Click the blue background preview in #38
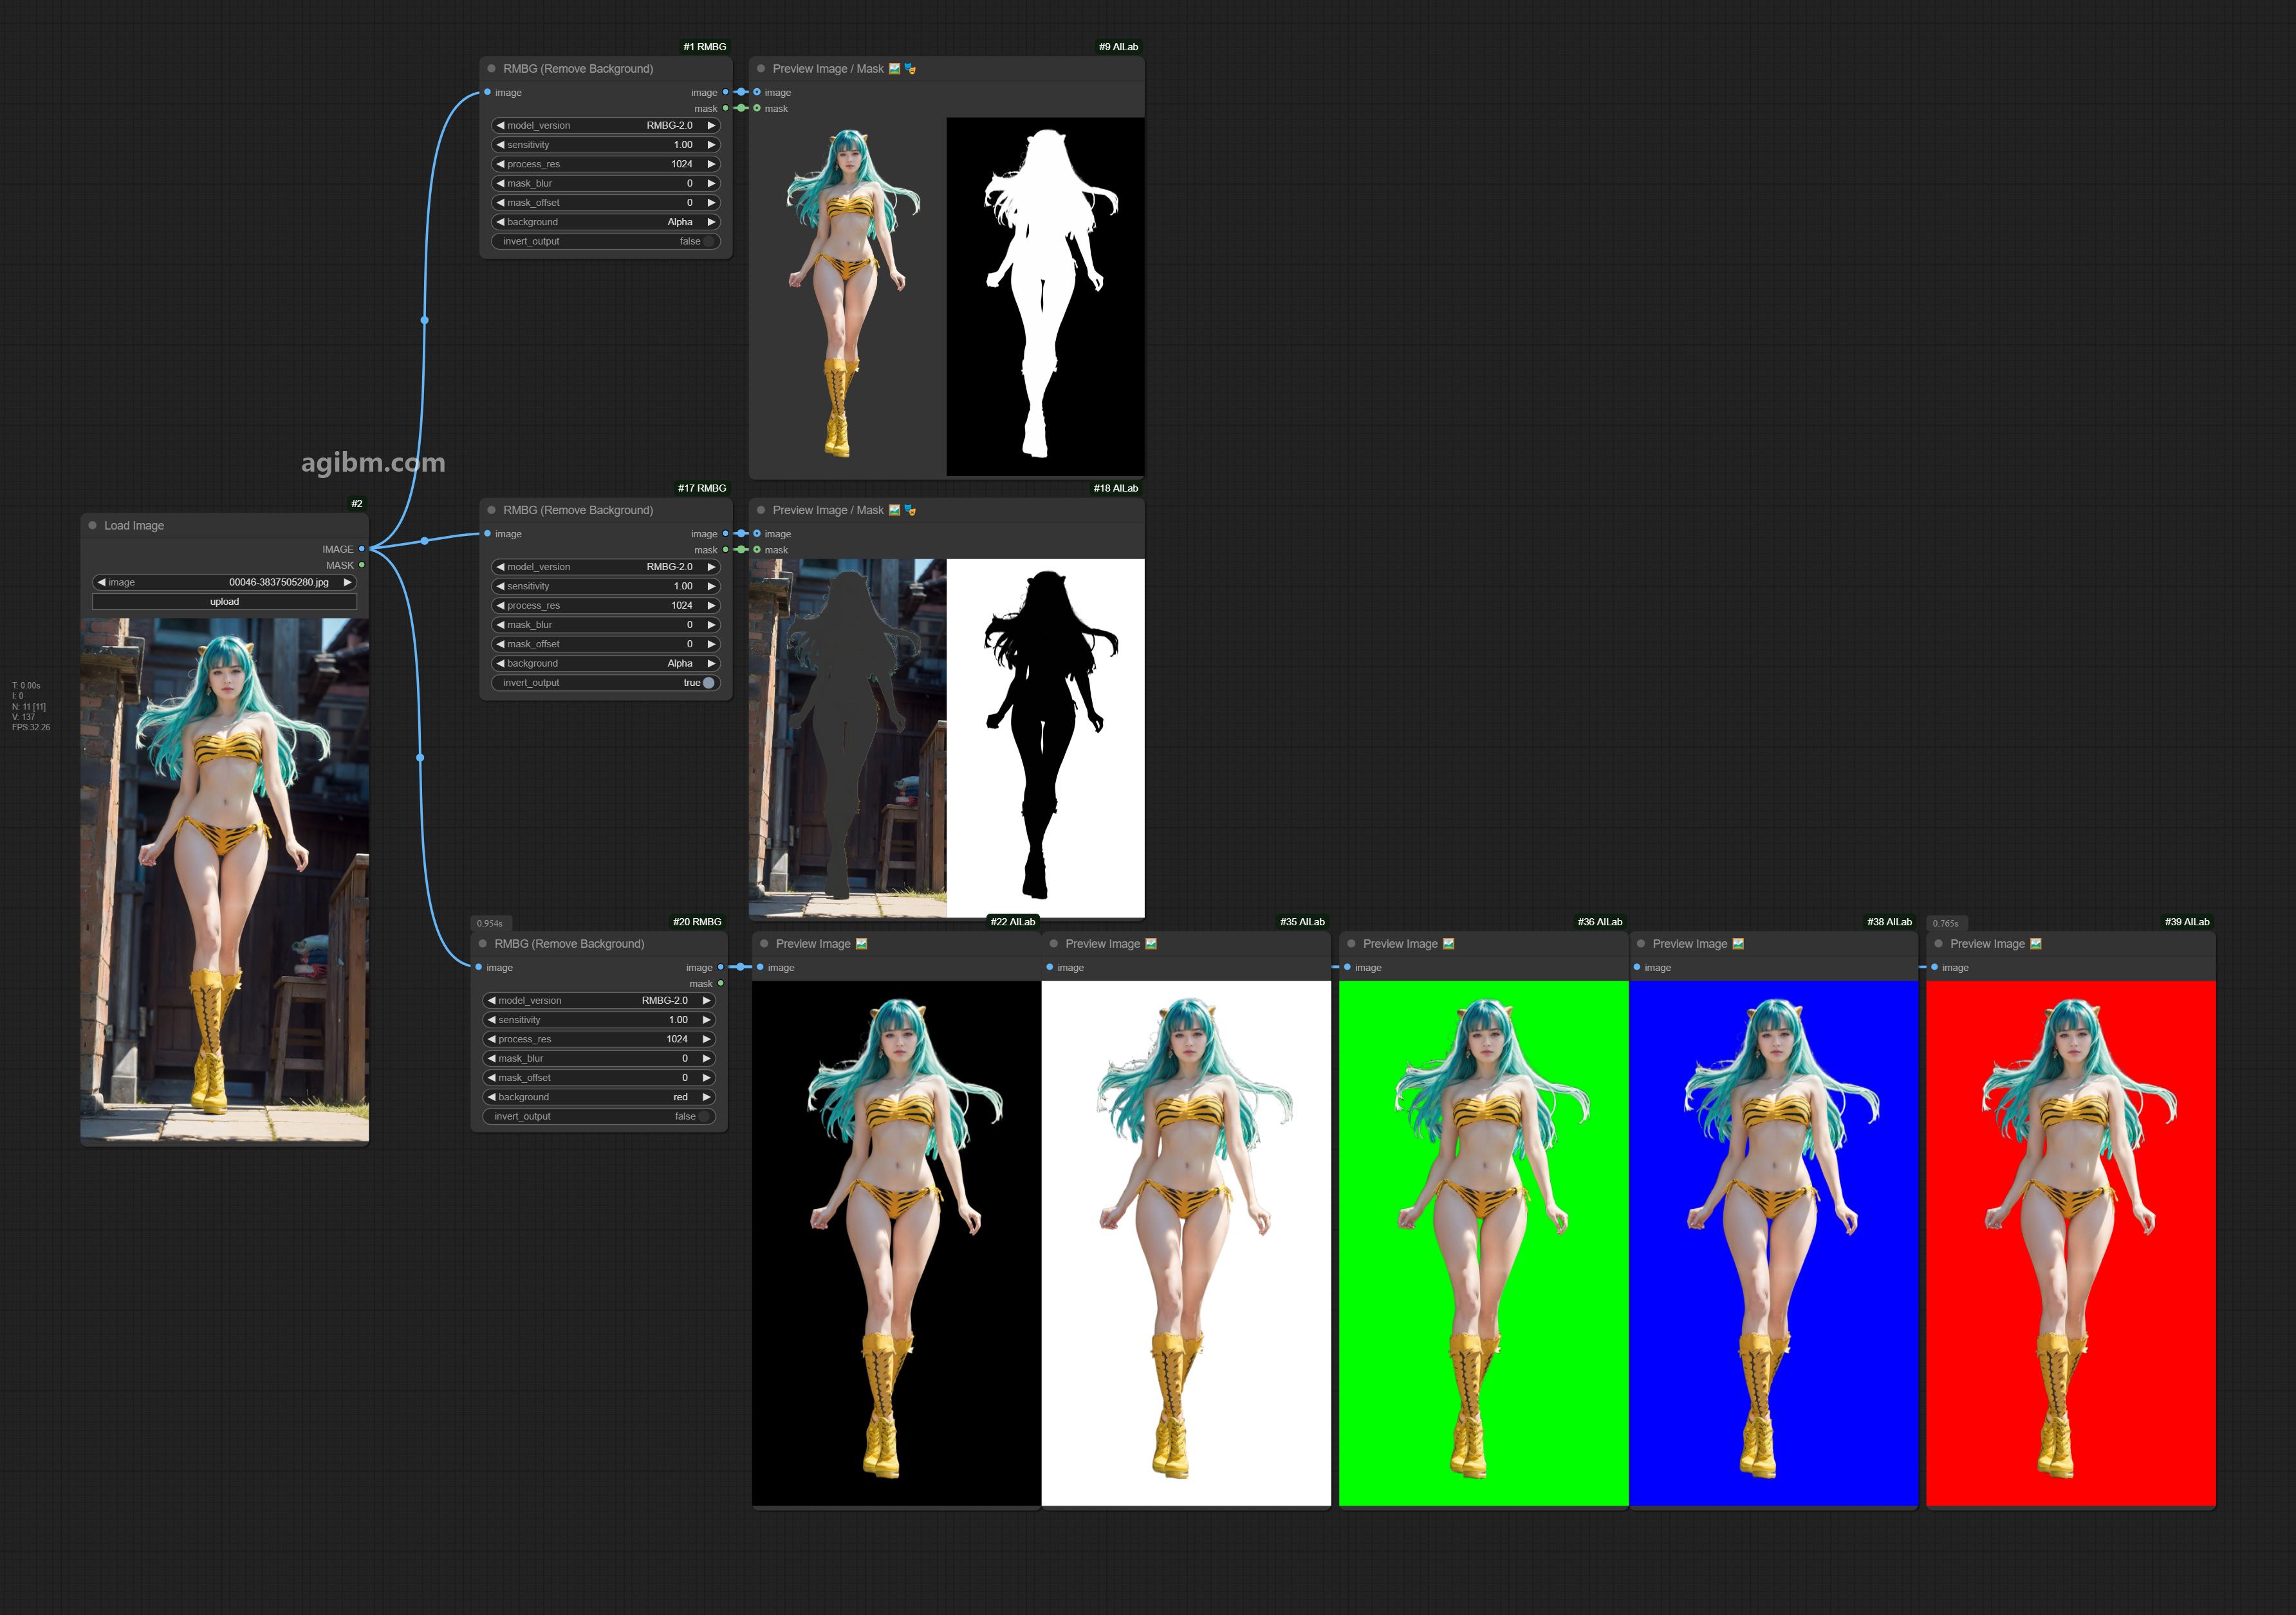2296x1615 pixels. coord(1773,1243)
